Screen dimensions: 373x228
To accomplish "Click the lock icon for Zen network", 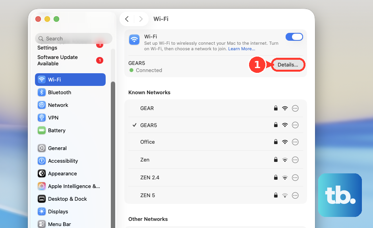I will click(276, 160).
